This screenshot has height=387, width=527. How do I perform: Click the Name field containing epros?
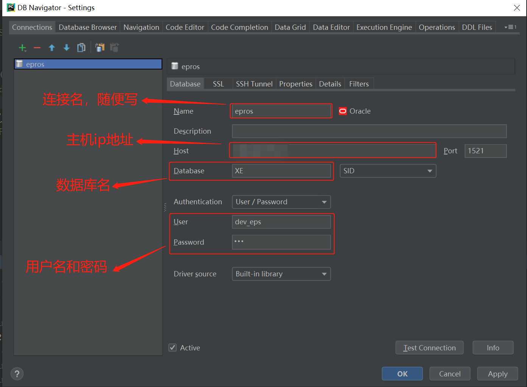(x=281, y=111)
